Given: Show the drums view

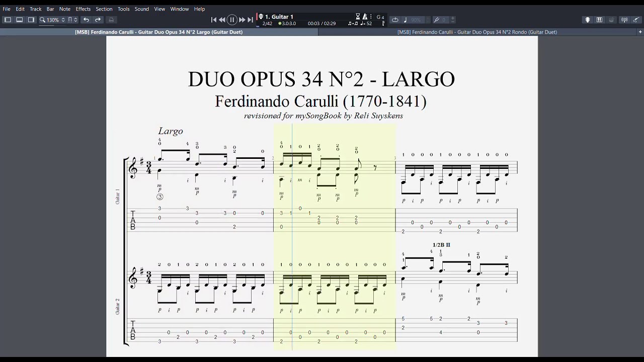Looking at the screenshot, I should pos(611,20).
